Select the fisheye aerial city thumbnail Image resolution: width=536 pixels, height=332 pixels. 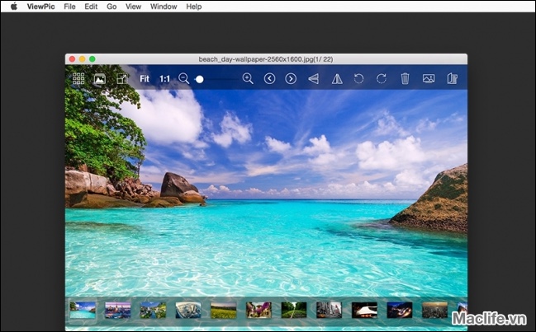[x=188, y=311]
